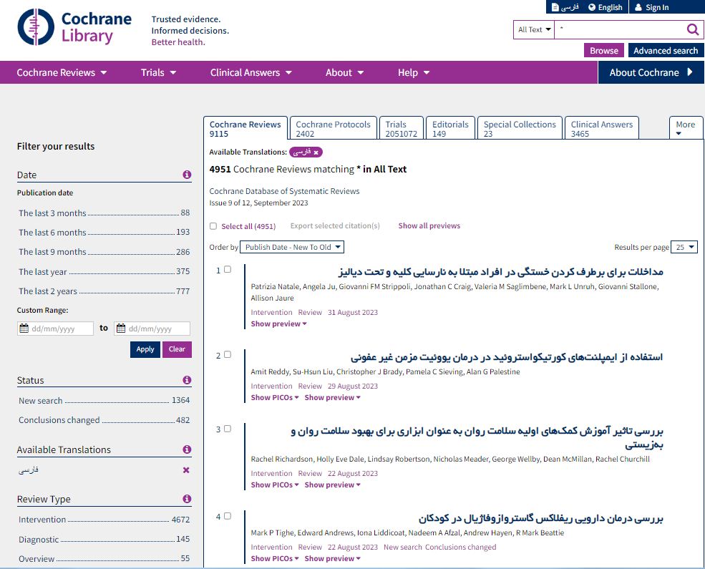Click the Advanced search button
This screenshot has width=705, height=569.
tap(665, 51)
